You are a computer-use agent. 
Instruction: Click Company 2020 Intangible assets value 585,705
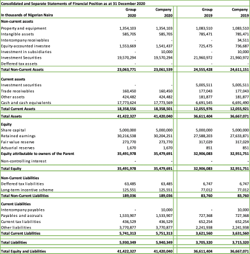[166, 34]
